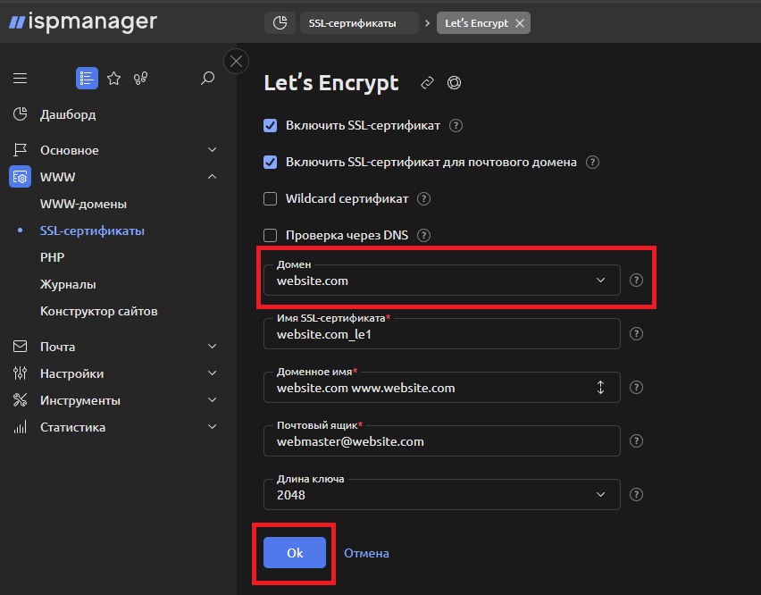Image resolution: width=761 pixels, height=595 pixels.
Task: Click the link icon beside Let's Encrypt title
Action: (426, 82)
